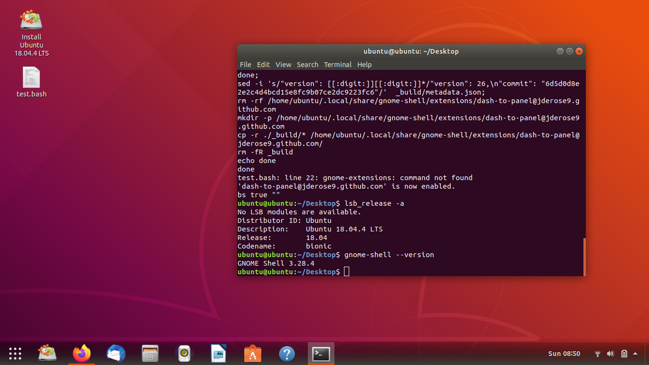This screenshot has height=365, width=649.
Task: Open the Help application
Action: (286, 353)
